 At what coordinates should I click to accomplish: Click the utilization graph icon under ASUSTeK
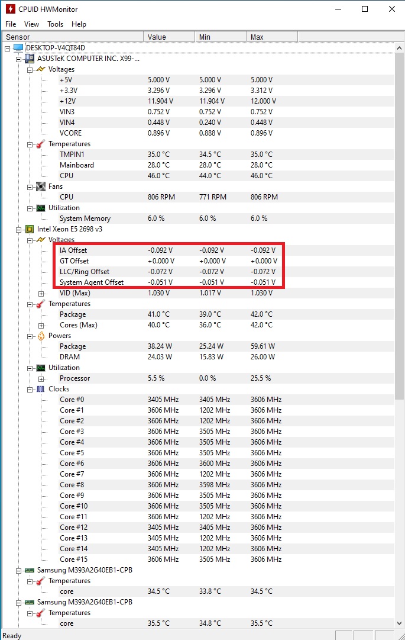41,208
